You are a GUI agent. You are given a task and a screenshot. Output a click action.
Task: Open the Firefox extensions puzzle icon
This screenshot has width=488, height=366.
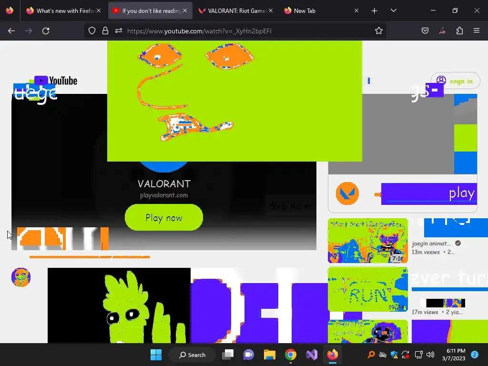click(459, 30)
